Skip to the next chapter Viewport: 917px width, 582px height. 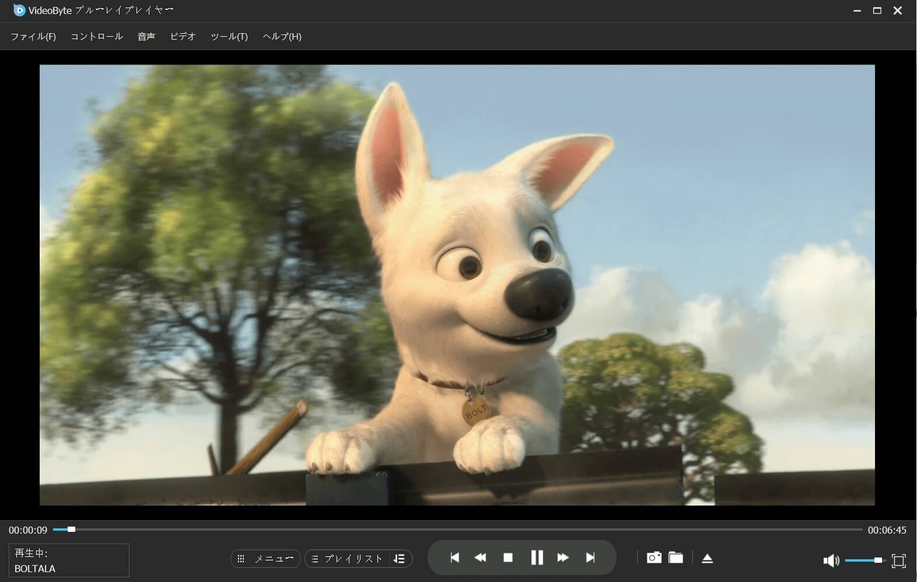click(590, 558)
